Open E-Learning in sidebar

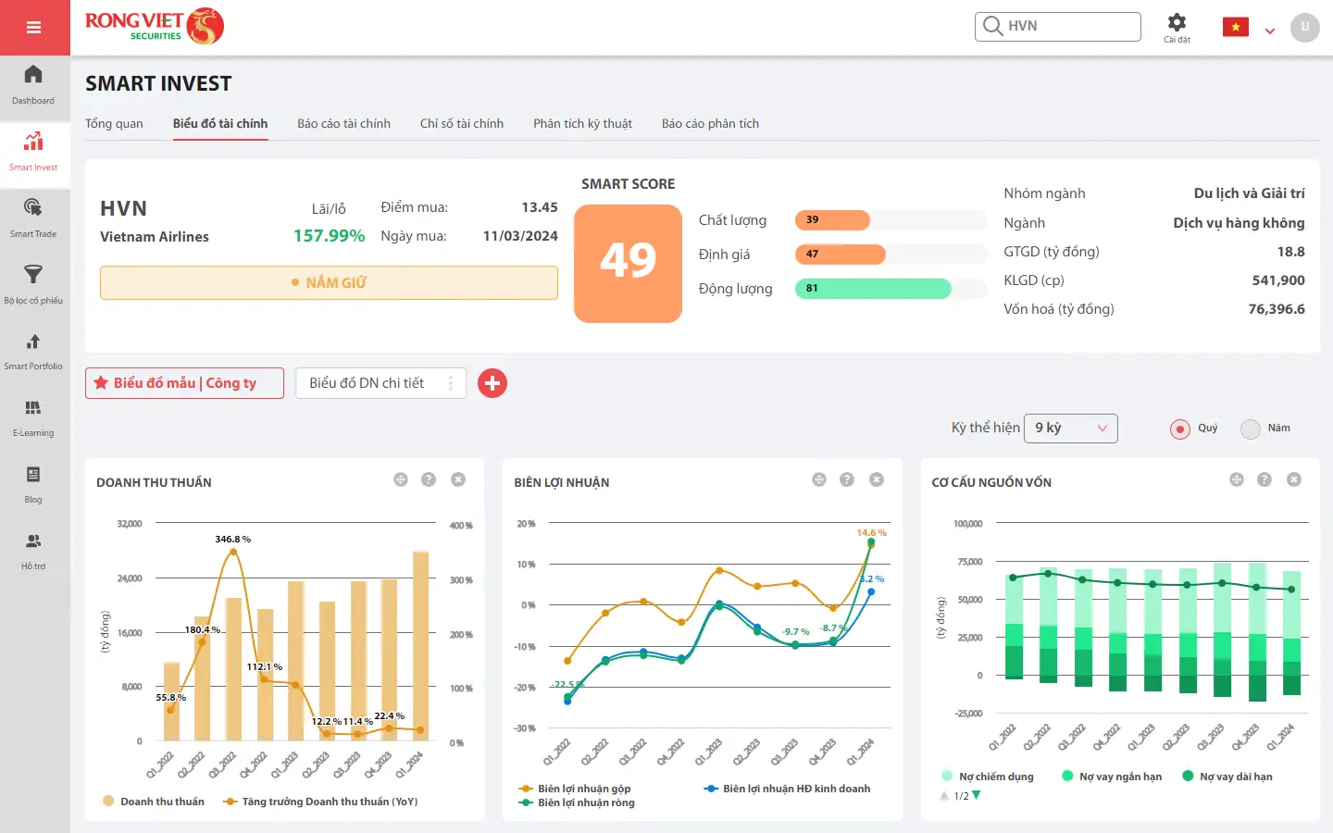(x=33, y=418)
